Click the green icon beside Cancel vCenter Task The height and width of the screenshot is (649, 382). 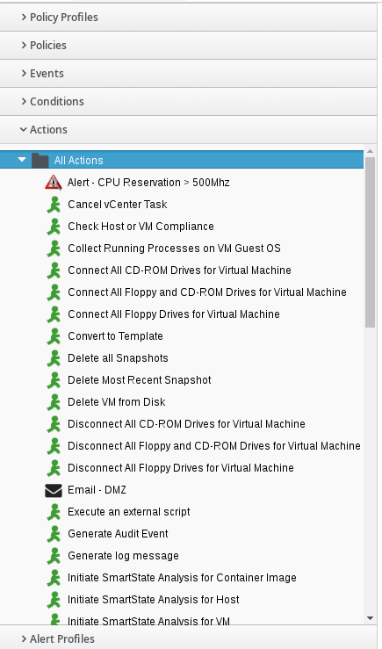pyautogui.click(x=54, y=205)
